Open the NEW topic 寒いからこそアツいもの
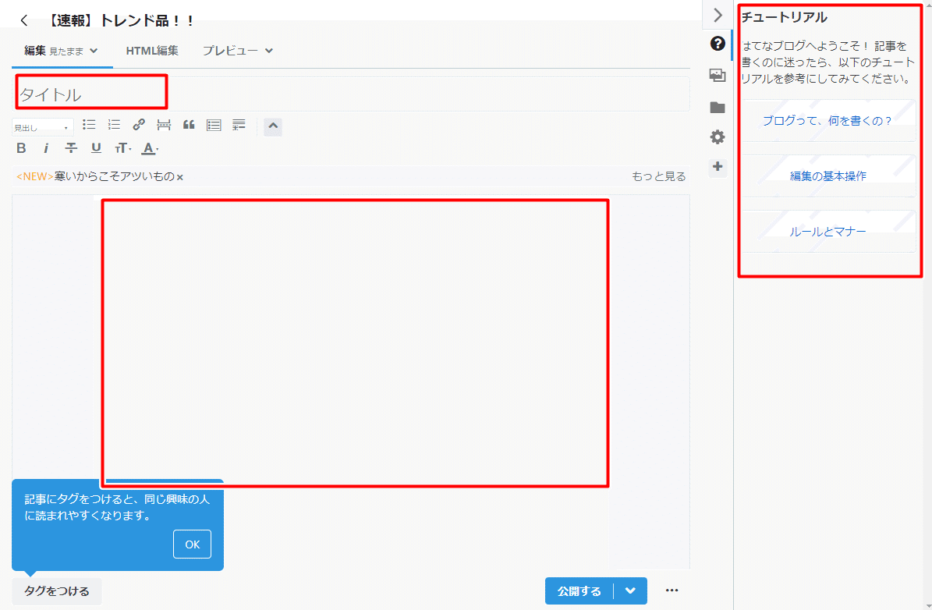932x610 pixels. tap(95, 176)
